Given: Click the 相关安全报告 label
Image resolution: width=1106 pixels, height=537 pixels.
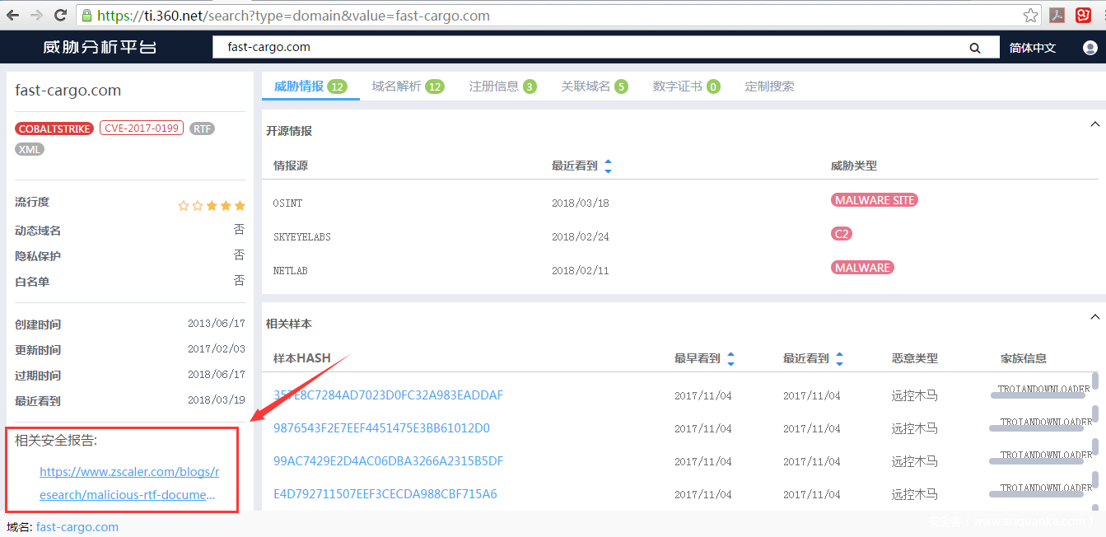Looking at the screenshot, I should (x=56, y=441).
